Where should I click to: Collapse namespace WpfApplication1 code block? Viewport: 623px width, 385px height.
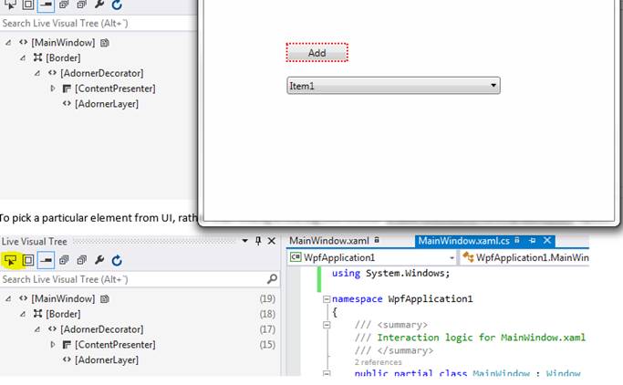[x=327, y=299]
